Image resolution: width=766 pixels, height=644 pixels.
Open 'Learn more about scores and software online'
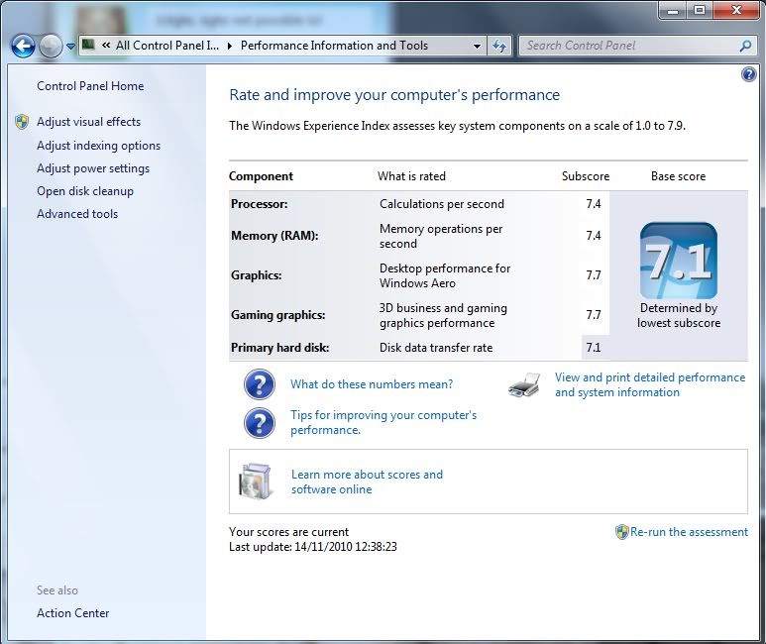[367, 482]
